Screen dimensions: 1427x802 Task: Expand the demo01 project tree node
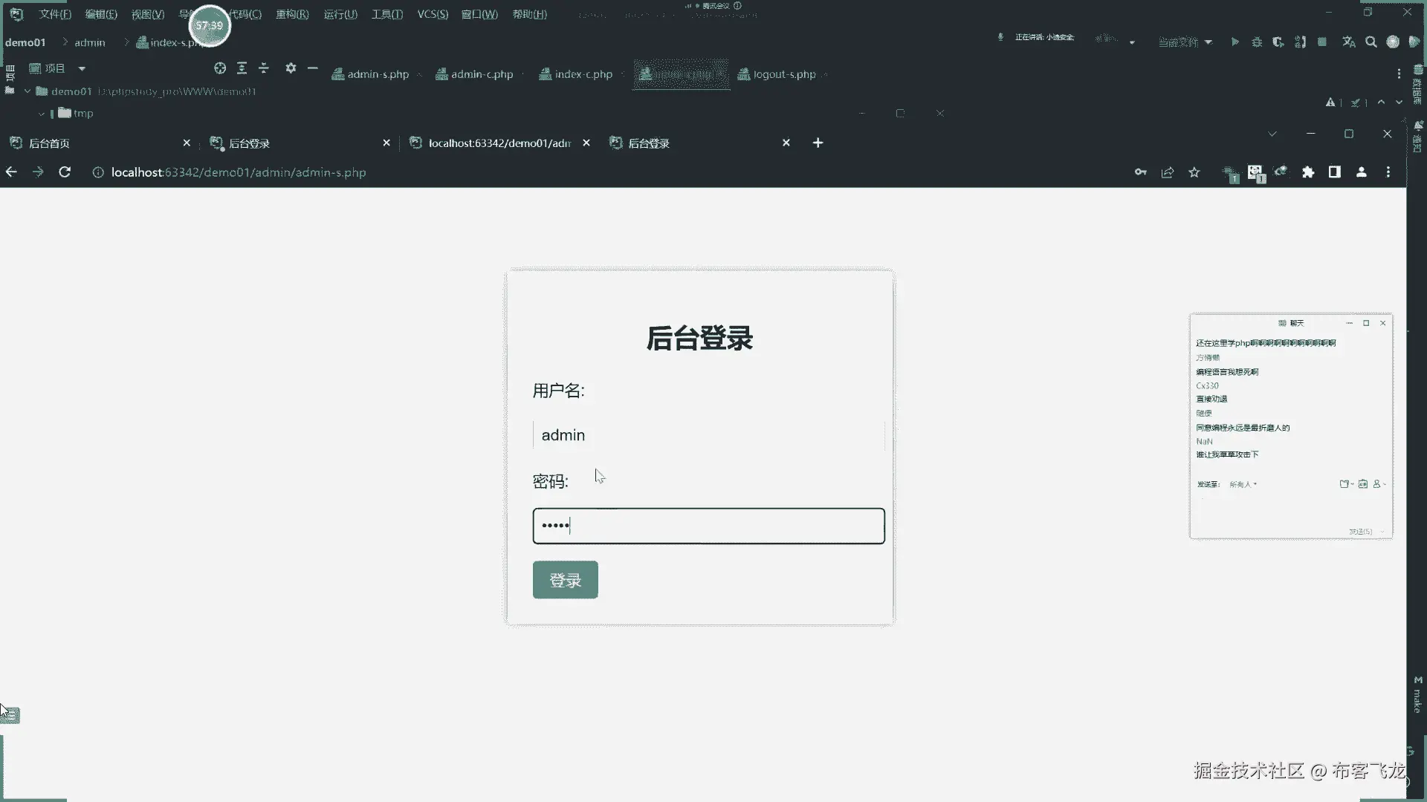27,91
